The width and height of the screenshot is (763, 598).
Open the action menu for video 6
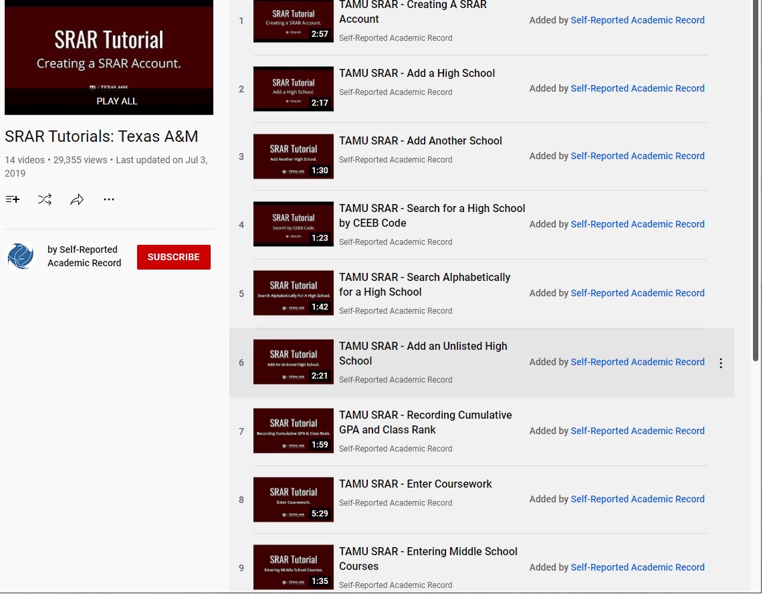coord(721,363)
